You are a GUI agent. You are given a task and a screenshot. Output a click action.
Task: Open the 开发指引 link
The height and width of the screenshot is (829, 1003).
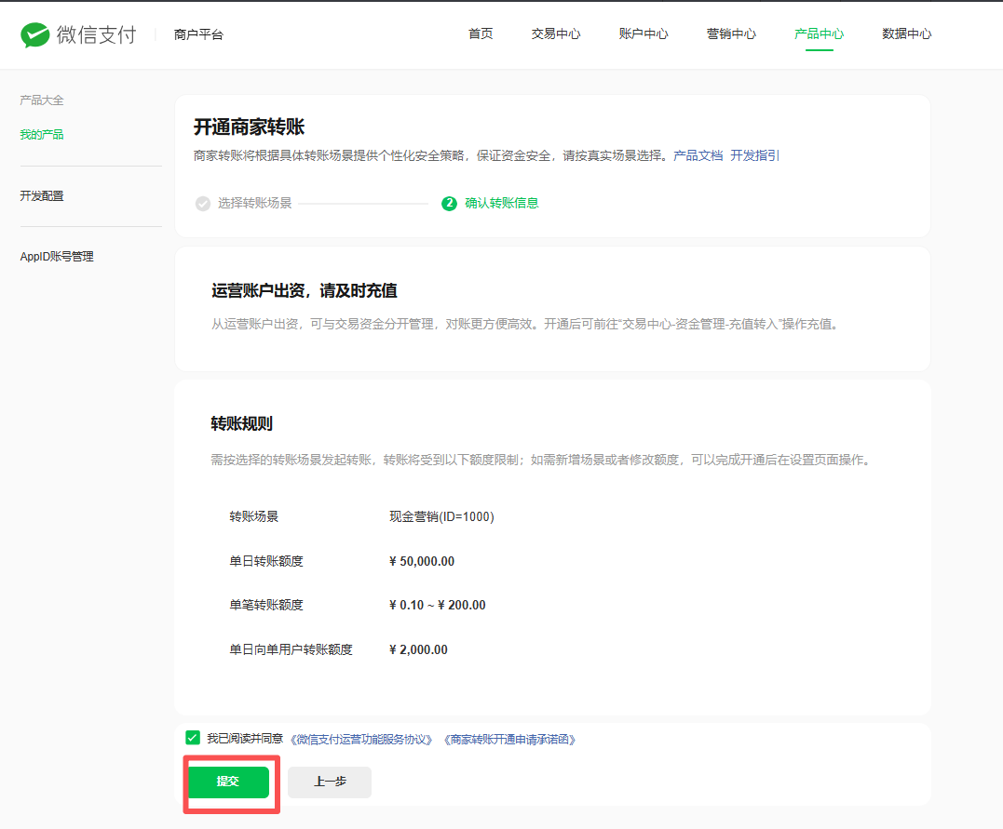(x=754, y=156)
